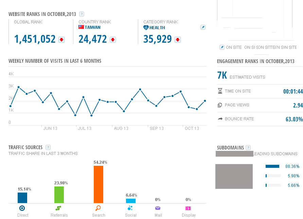Click the Search label under chart
The image size is (303, 219).
click(x=99, y=215)
